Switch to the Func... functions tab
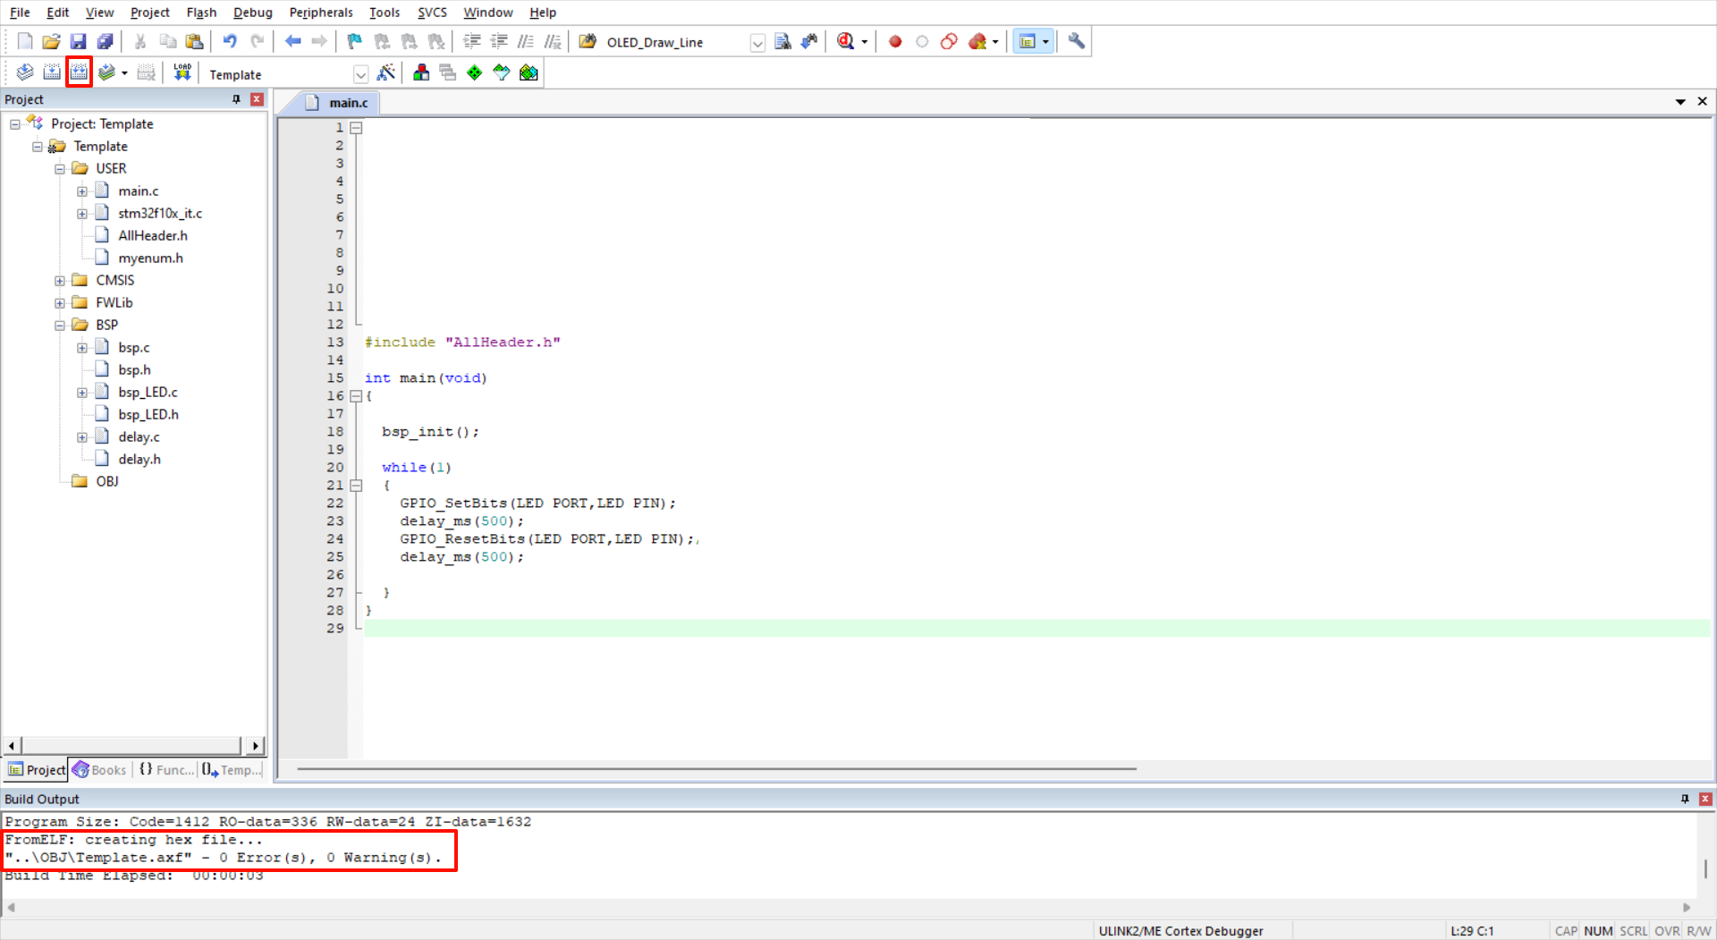1717x940 pixels. (x=166, y=770)
